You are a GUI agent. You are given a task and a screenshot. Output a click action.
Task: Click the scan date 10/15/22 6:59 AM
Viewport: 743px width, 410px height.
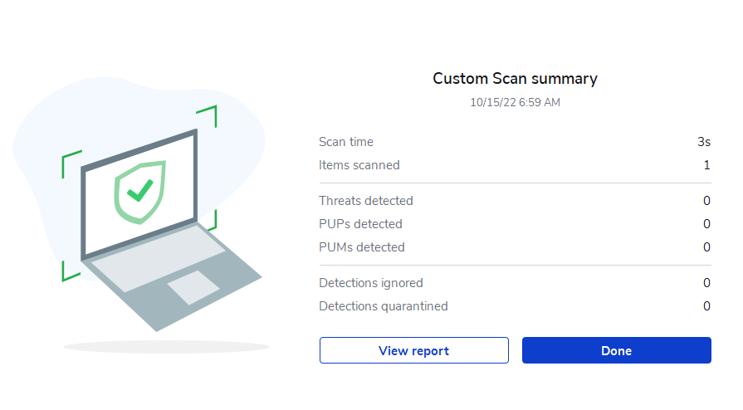point(515,103)
